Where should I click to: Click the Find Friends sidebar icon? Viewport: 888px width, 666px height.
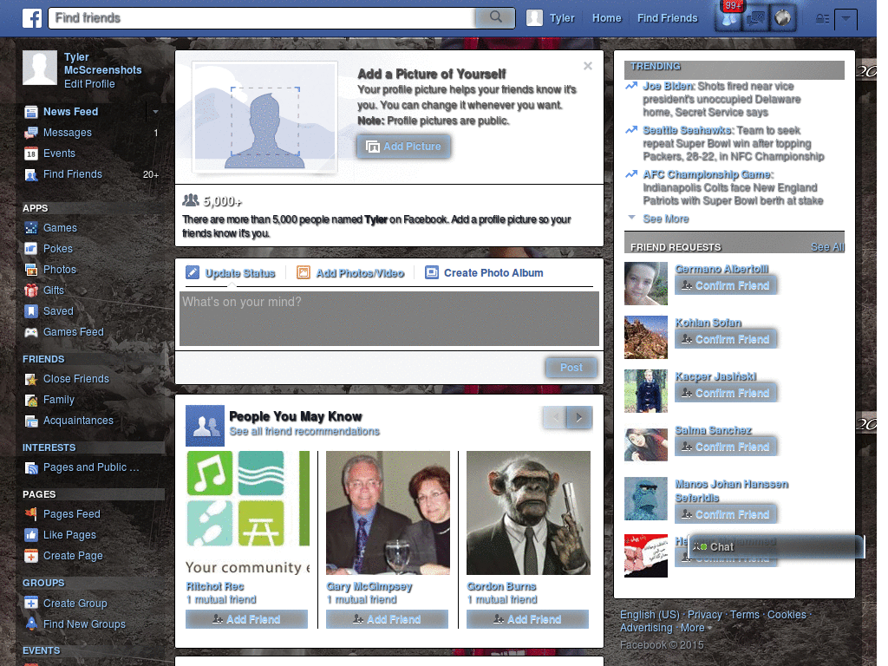click(x=31, y=174)
